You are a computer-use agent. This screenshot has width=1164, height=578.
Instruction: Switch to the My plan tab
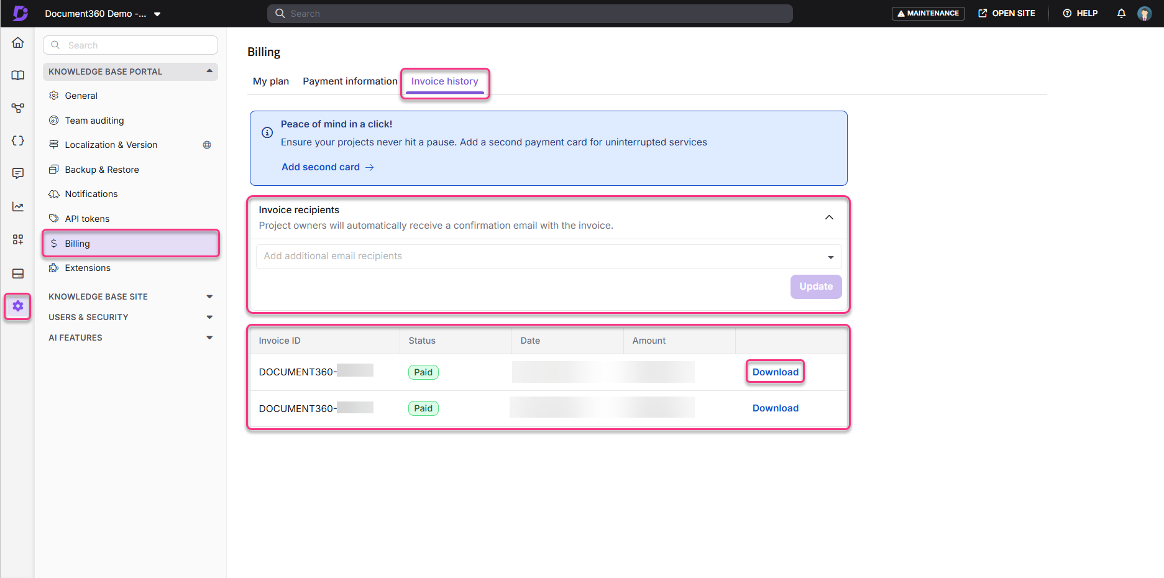(x=270, y=81)
